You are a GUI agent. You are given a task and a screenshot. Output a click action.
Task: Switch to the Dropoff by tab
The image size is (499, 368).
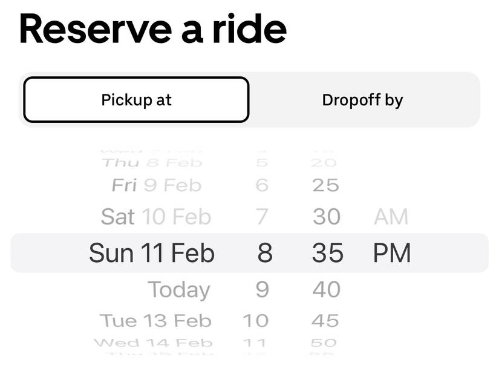[362, 99]
